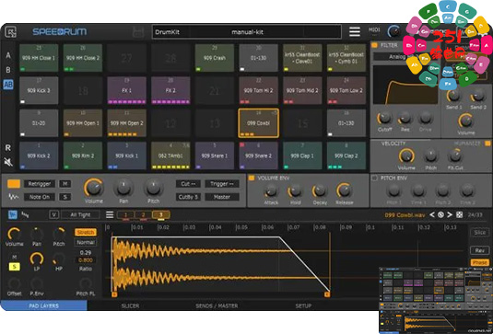Open the Trigger dropdown
Viewport: 493px width, 334px height.
pos(222,184)
